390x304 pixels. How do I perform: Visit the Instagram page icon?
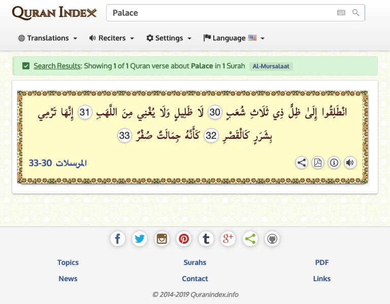click(x=162, y=239)
